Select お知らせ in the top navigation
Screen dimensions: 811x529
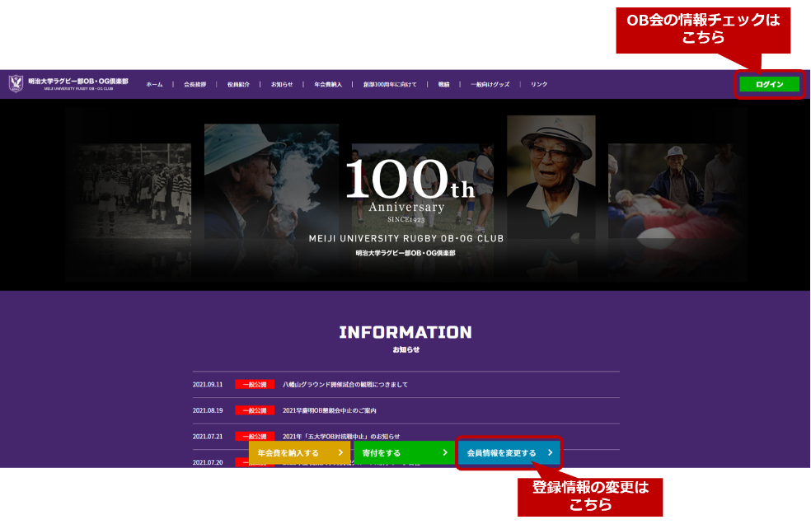click(x=282, y=84)
